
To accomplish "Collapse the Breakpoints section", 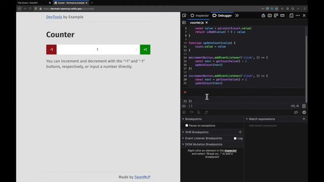I will (183, 119).
